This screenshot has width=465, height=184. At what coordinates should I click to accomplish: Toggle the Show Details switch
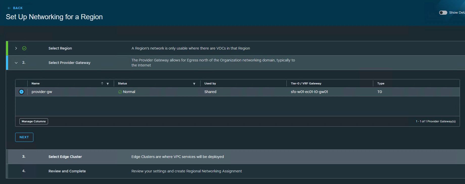(x=443, y=13)
